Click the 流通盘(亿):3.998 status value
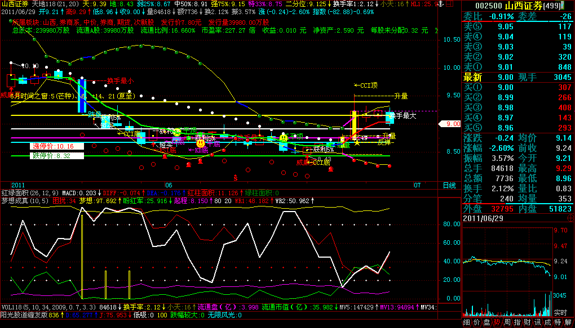Image resolution: width=575 pixels, height=328 pixels. [x=228, y=307]
